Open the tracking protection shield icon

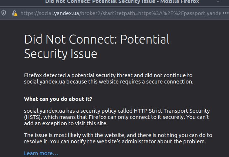[4, 13]
